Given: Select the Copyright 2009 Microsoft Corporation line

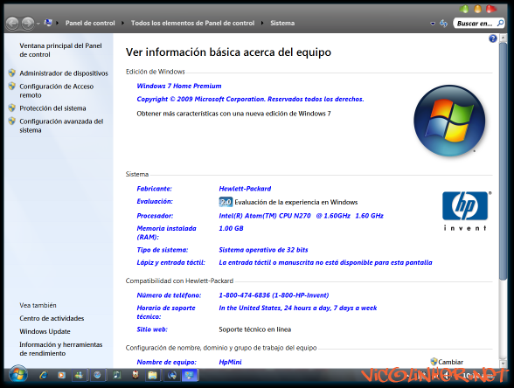Looking at the screenshot, I should coord(250,99).
